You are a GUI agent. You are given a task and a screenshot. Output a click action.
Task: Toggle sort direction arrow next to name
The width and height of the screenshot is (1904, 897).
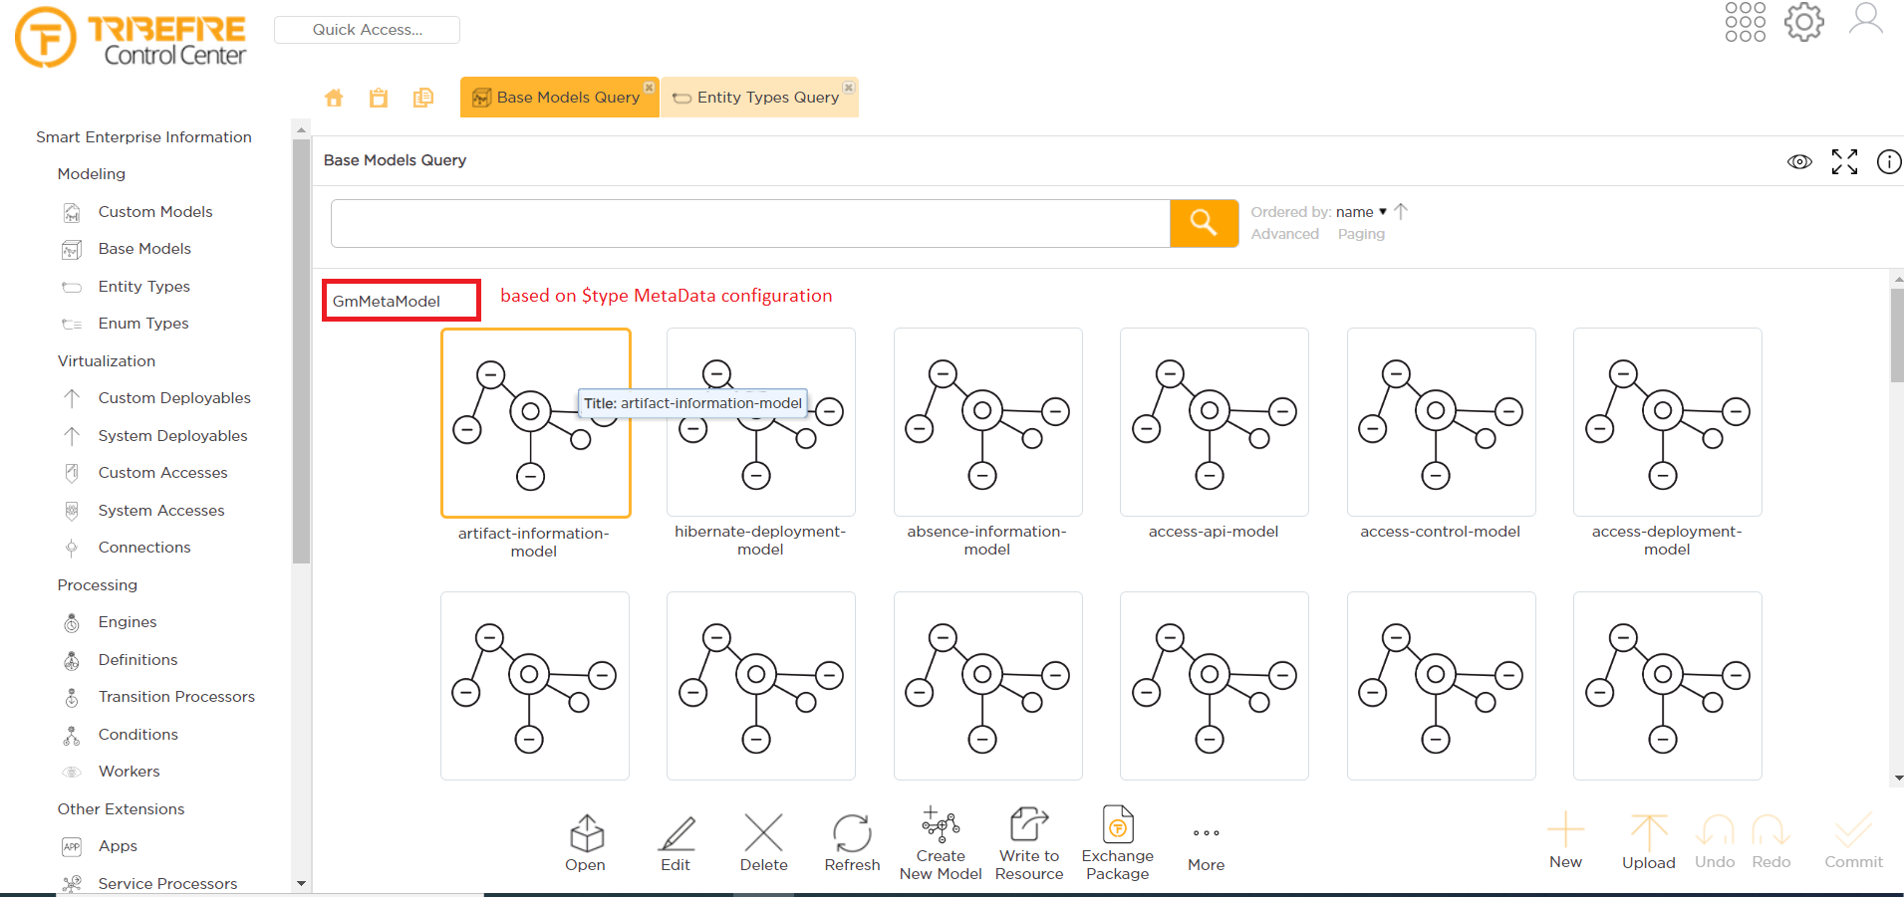click(x=1401, y=211)
